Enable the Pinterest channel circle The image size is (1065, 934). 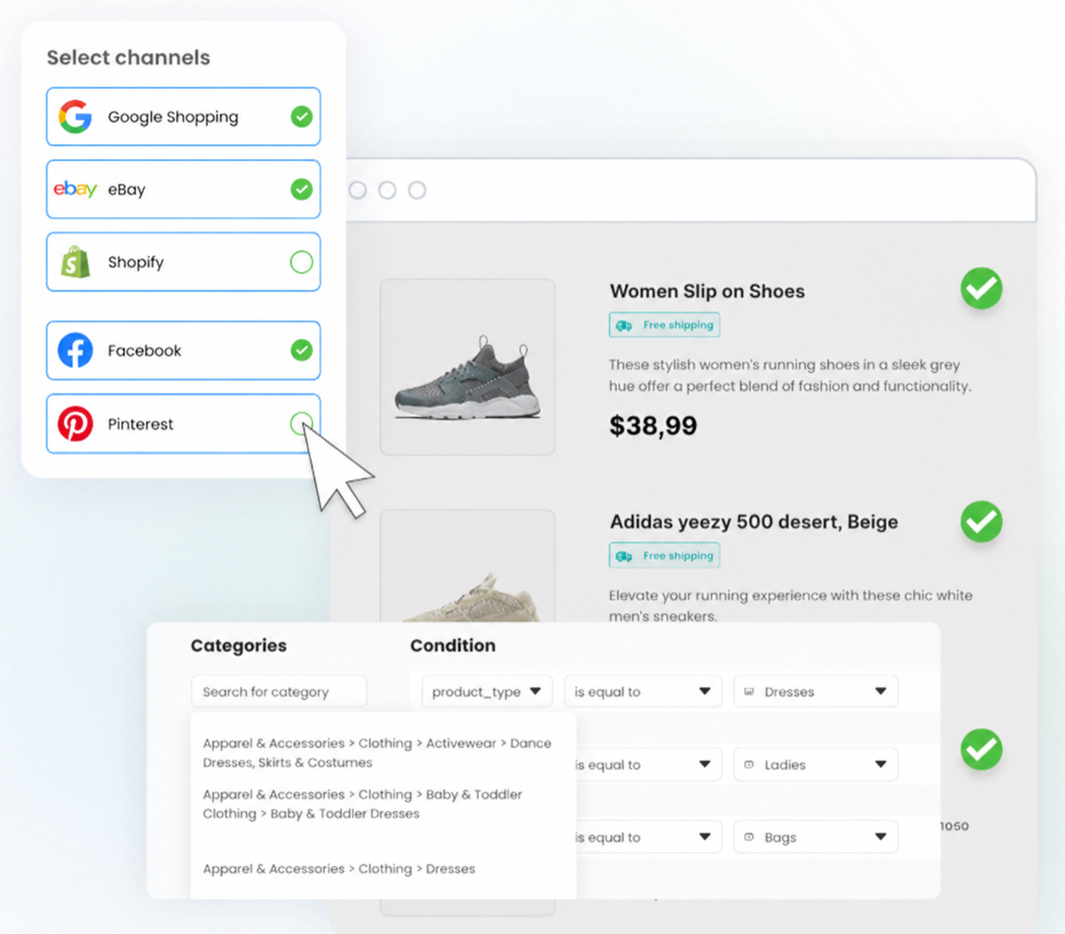click(301, 423)
